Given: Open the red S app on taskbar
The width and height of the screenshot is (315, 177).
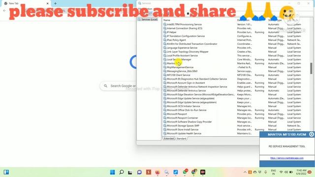Looking at the screenshot, I should pos(149,172).
